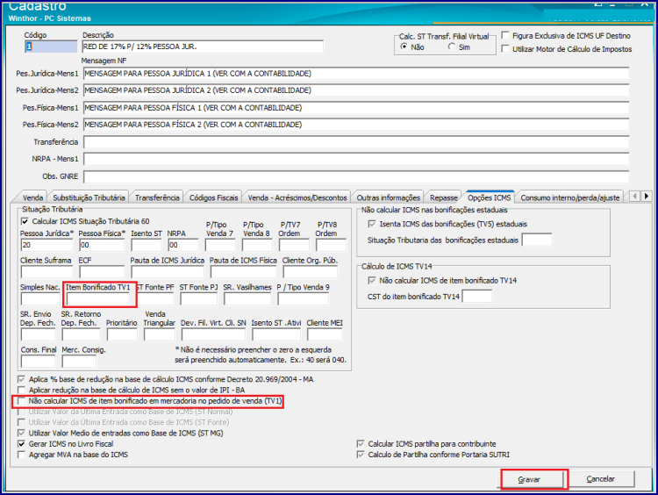Click the Venda Triangular field

point(159,334)
